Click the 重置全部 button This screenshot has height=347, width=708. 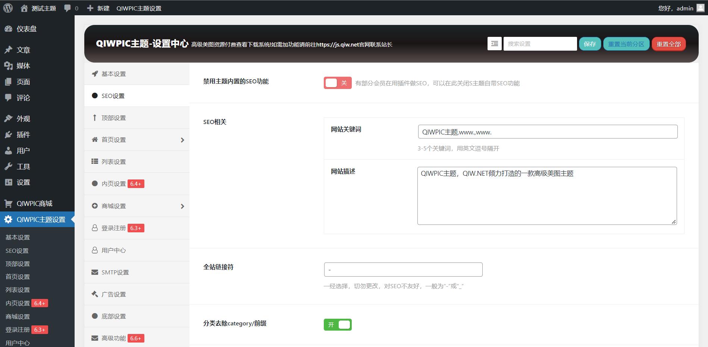pyautogui.click(x=669, y=44)
